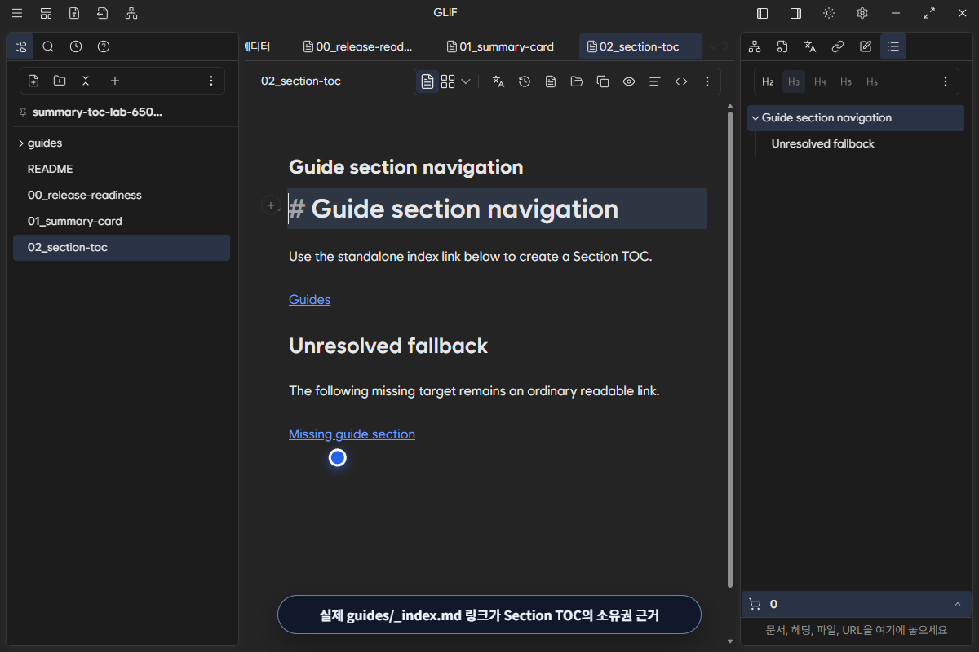Open the view mode dropdown chevron

(x=466, y=81)
